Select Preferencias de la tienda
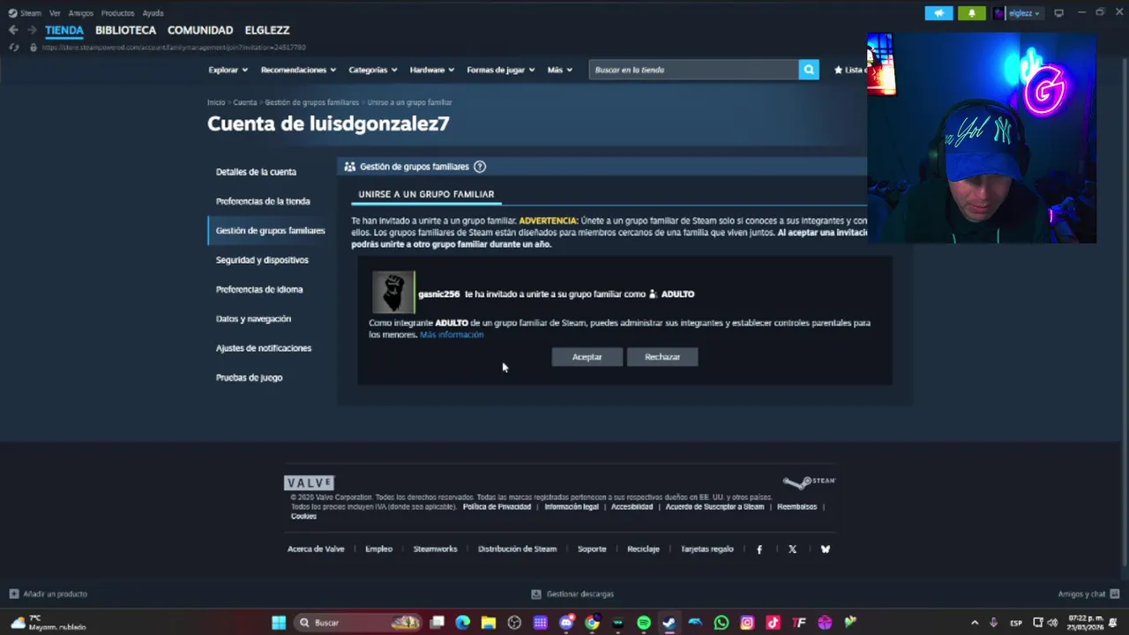Screen dimensions: 1129x635 point(263,201)
